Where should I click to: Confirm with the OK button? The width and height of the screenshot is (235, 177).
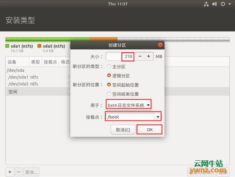click(x=149, y=130)
